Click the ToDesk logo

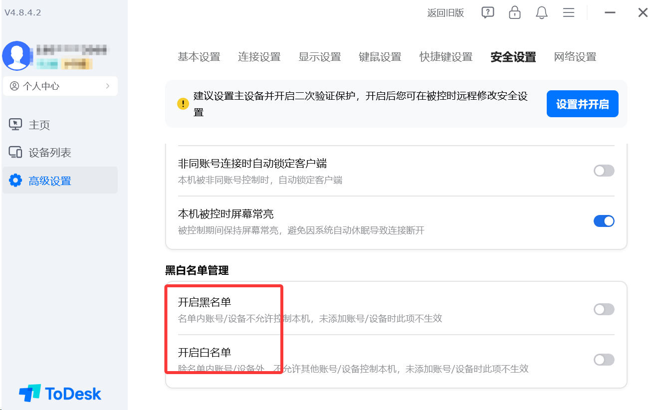point(60,393)
